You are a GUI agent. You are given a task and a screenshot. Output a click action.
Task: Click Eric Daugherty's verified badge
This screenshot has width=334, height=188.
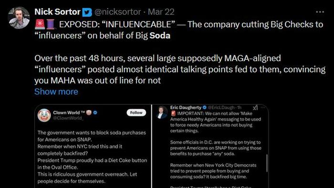(x=205, y=107)
